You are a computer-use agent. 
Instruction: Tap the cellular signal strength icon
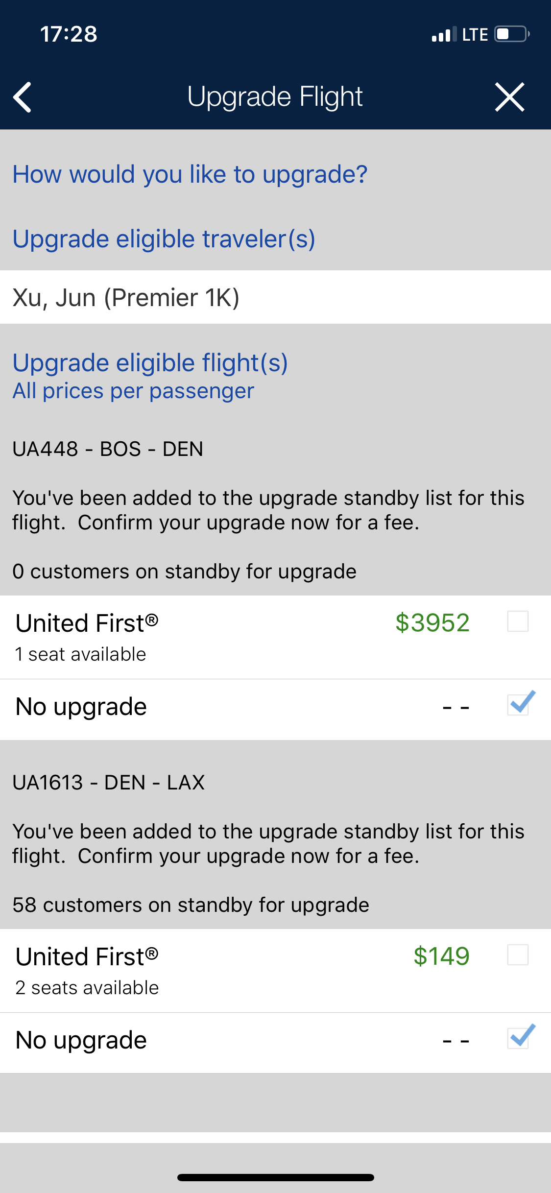tap(444, 34)
